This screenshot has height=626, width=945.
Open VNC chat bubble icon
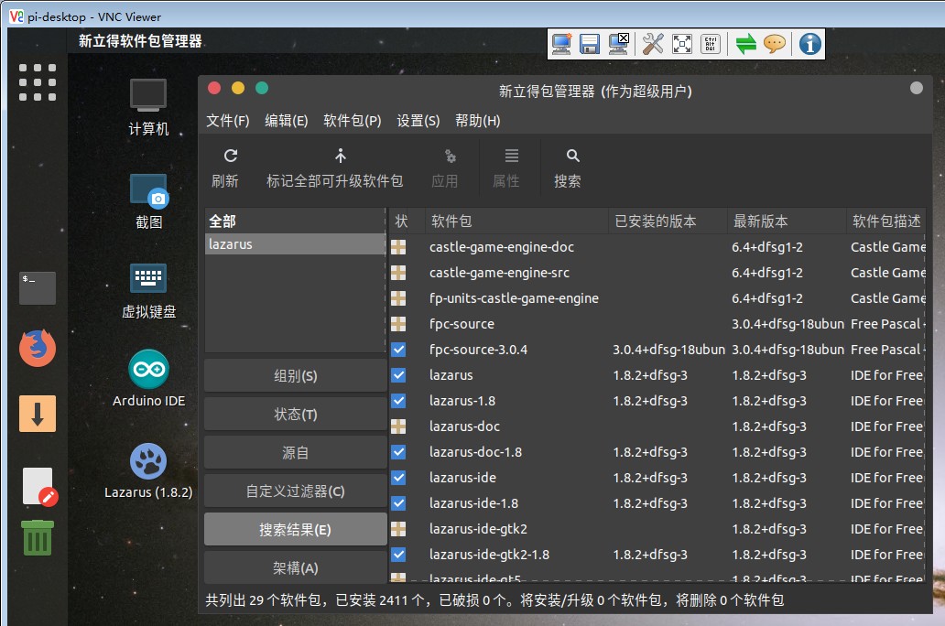(775, 44)
